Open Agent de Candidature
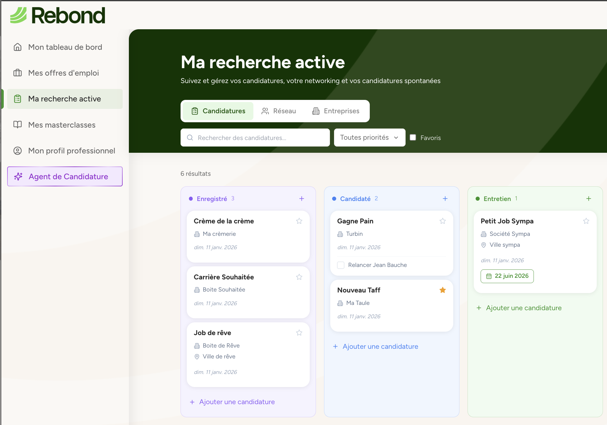Image resolution: width=607 pixels, height=425 pixels. [x=65, y=176]
